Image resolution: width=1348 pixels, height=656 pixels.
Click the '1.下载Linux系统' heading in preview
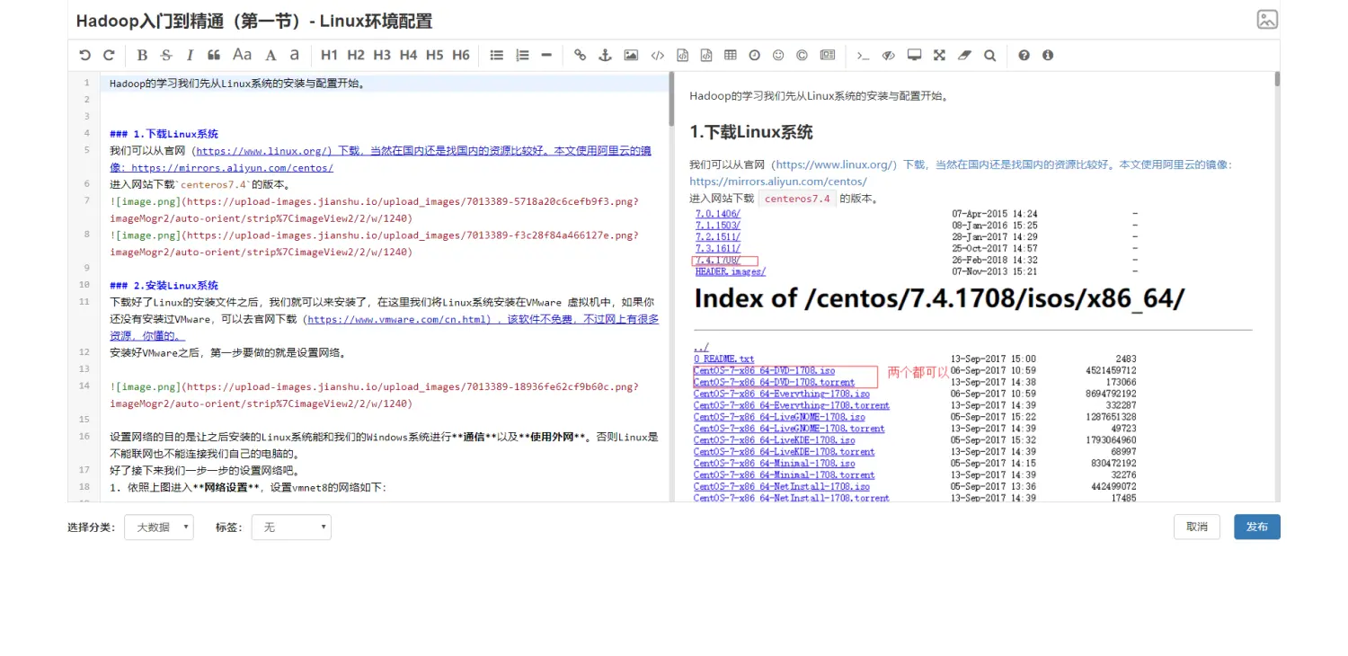pyautogui.click(x=751, y=132)
